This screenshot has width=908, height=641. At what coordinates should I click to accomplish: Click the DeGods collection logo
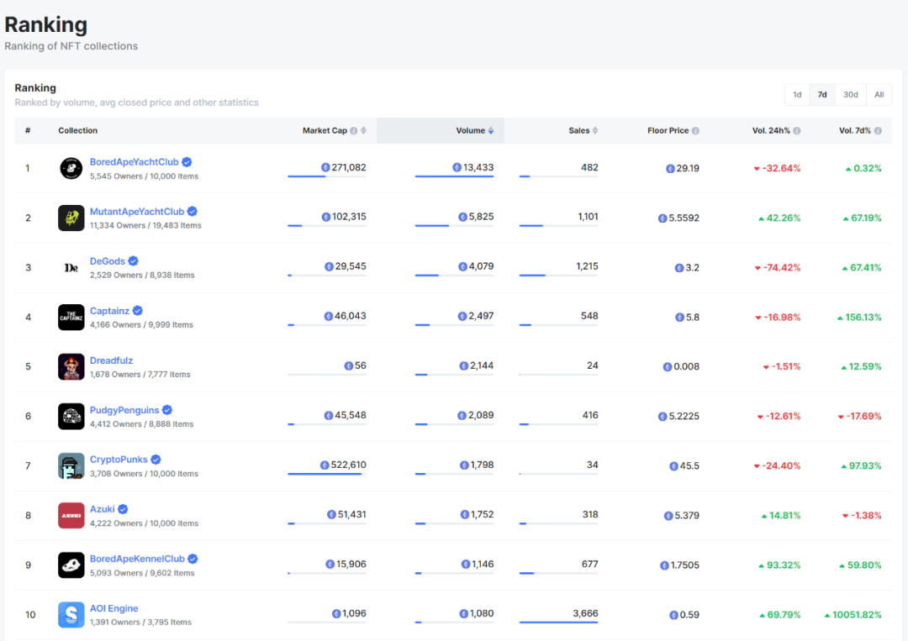coord(71,268)
